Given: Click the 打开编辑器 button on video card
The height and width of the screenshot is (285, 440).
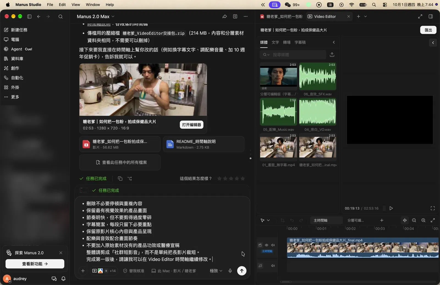Looking at the screenshot, I should coord(191,125).
